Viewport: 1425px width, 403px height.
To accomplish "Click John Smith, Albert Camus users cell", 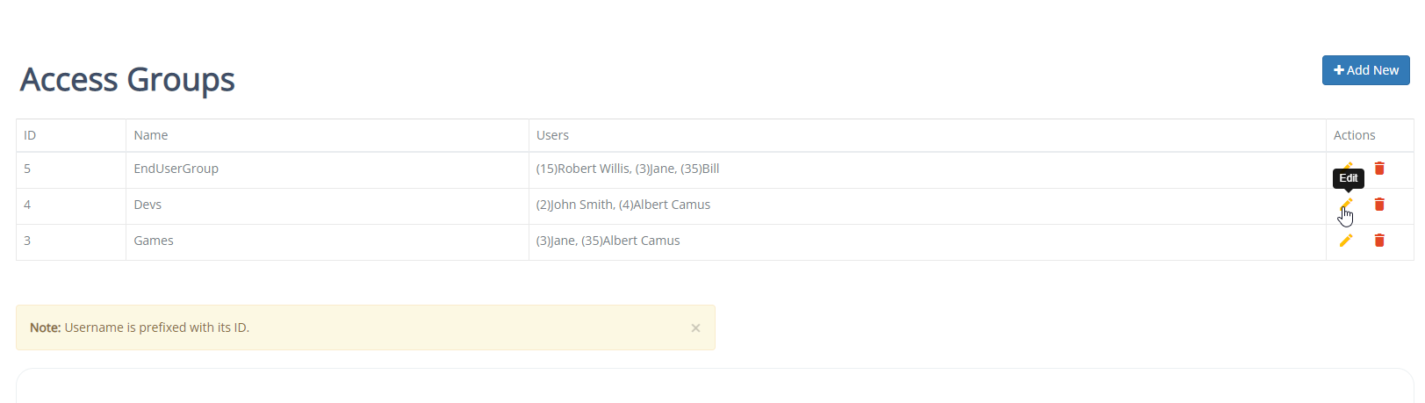I will (x=927, y=205).
